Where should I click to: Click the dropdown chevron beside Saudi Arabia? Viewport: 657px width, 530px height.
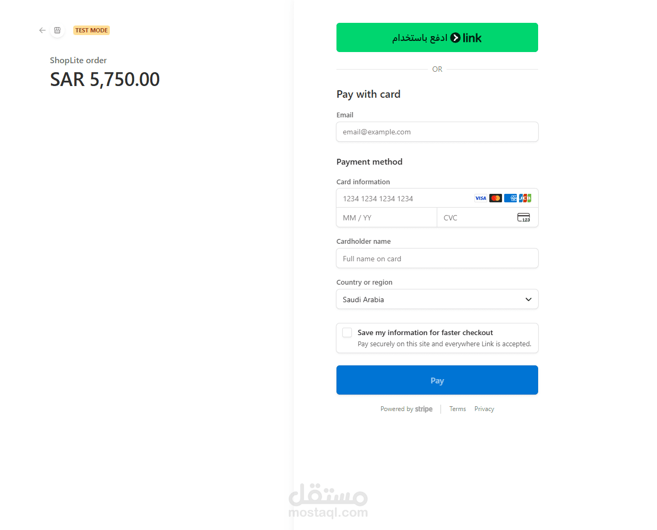coord(528,300)
